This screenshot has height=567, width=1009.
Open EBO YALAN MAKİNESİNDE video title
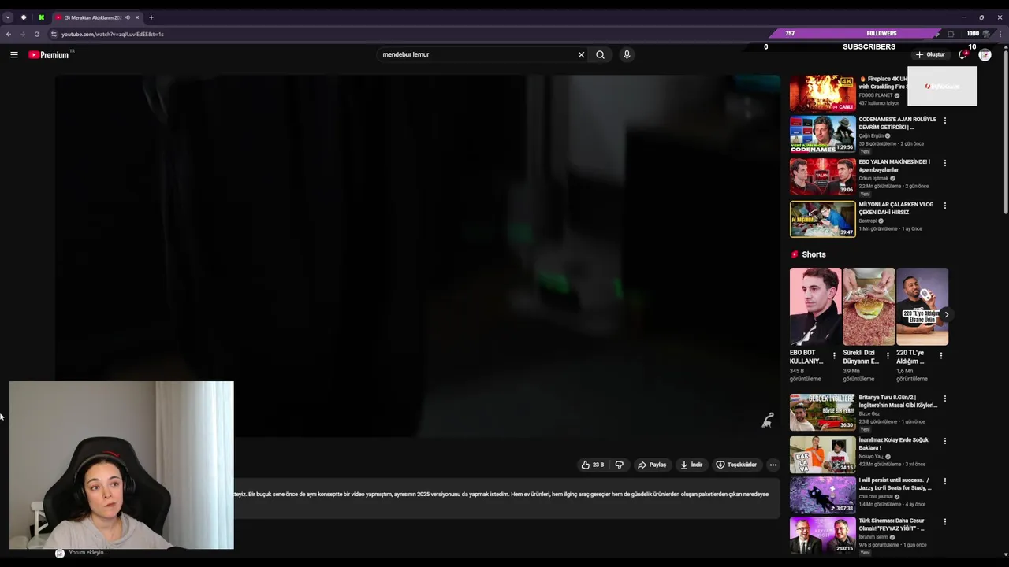click(x=895, y=165)
